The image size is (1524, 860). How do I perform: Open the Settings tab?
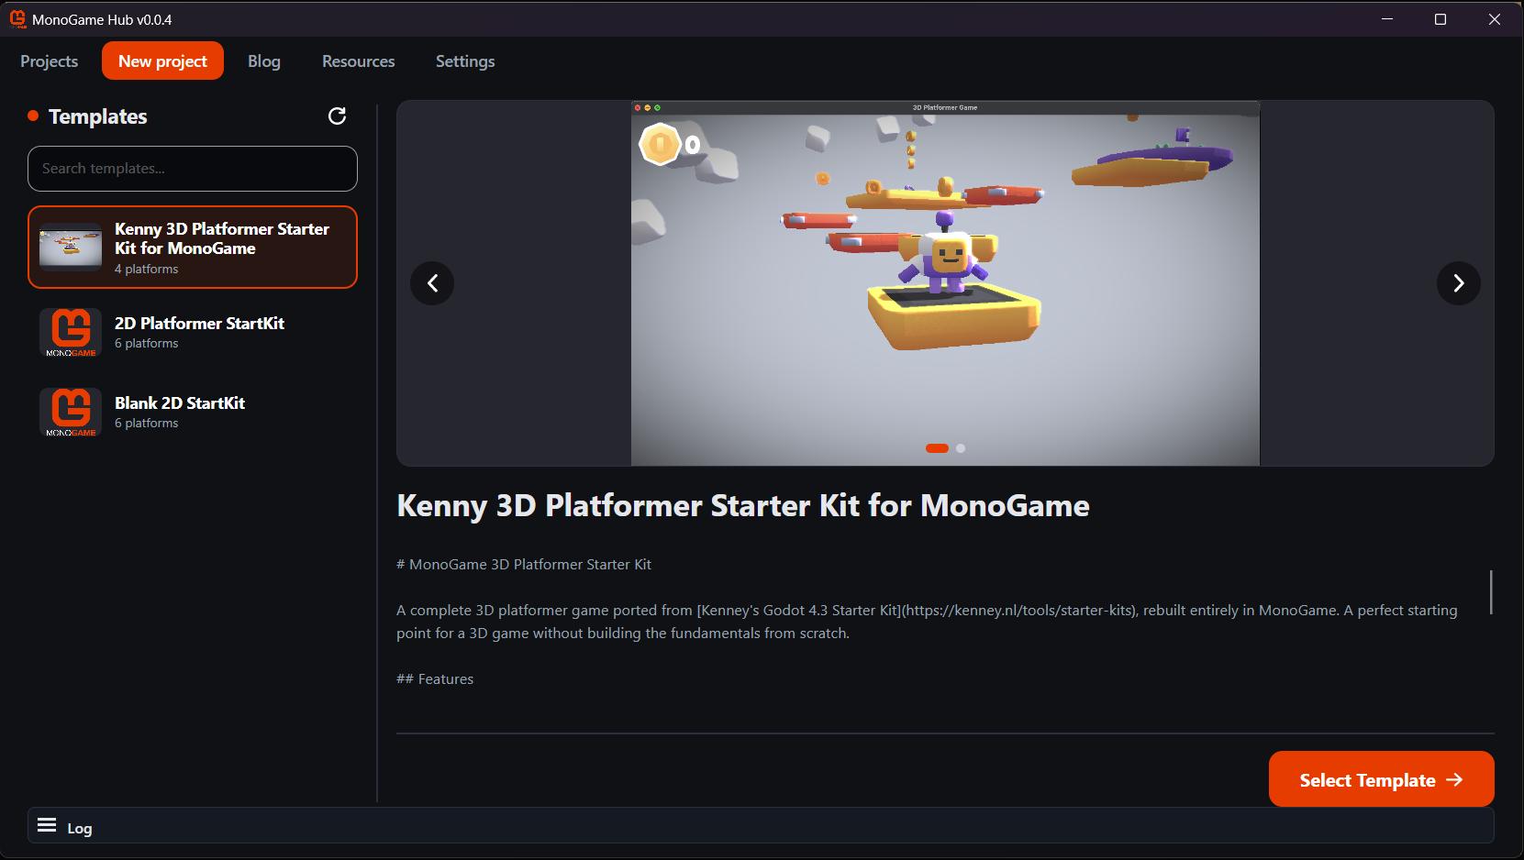pyautogui.click(x=465, y=61)
